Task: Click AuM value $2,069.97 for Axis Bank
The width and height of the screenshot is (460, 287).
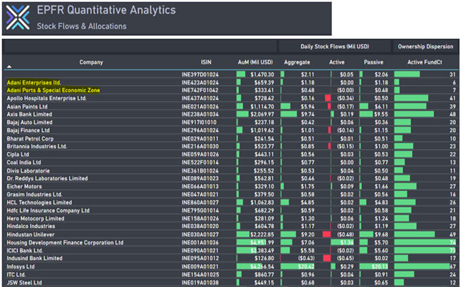Action: (262, 114)
